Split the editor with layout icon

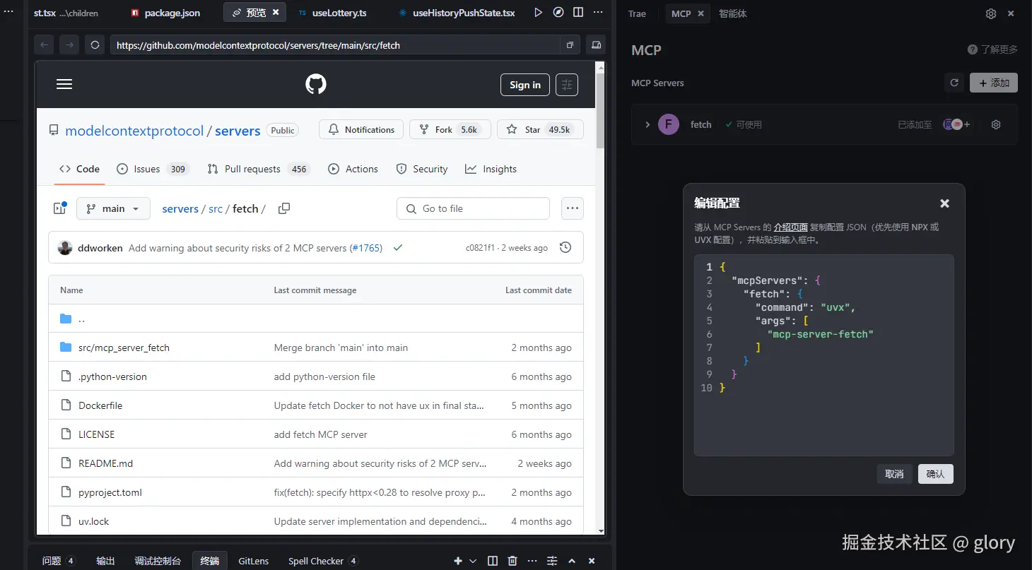pos(578,13)
